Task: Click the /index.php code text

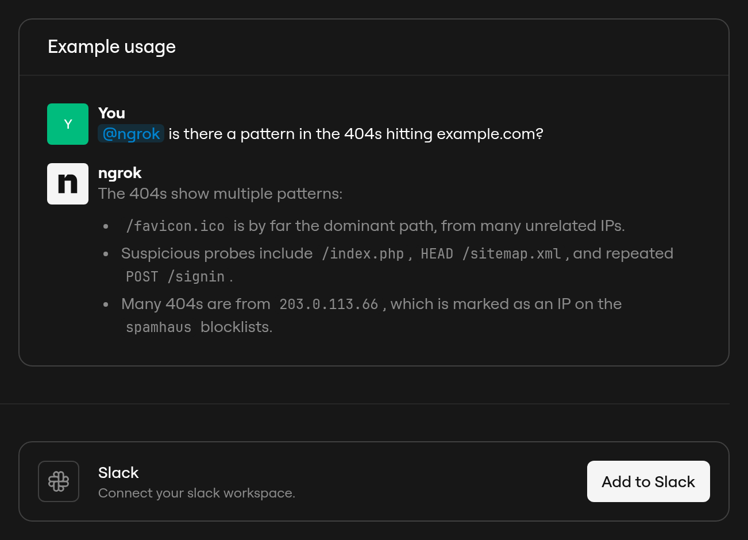Action: click(x=363, y=254)
